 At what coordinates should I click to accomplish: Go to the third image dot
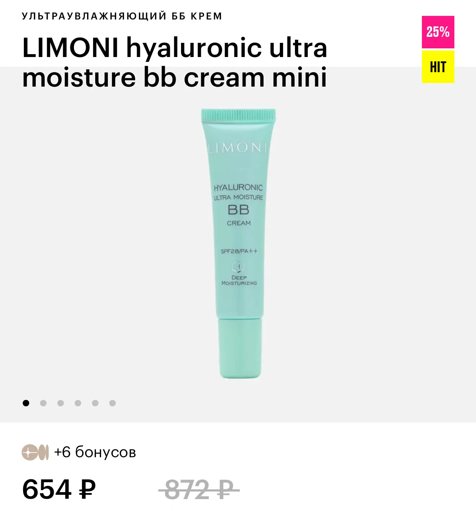pos(61,403)
